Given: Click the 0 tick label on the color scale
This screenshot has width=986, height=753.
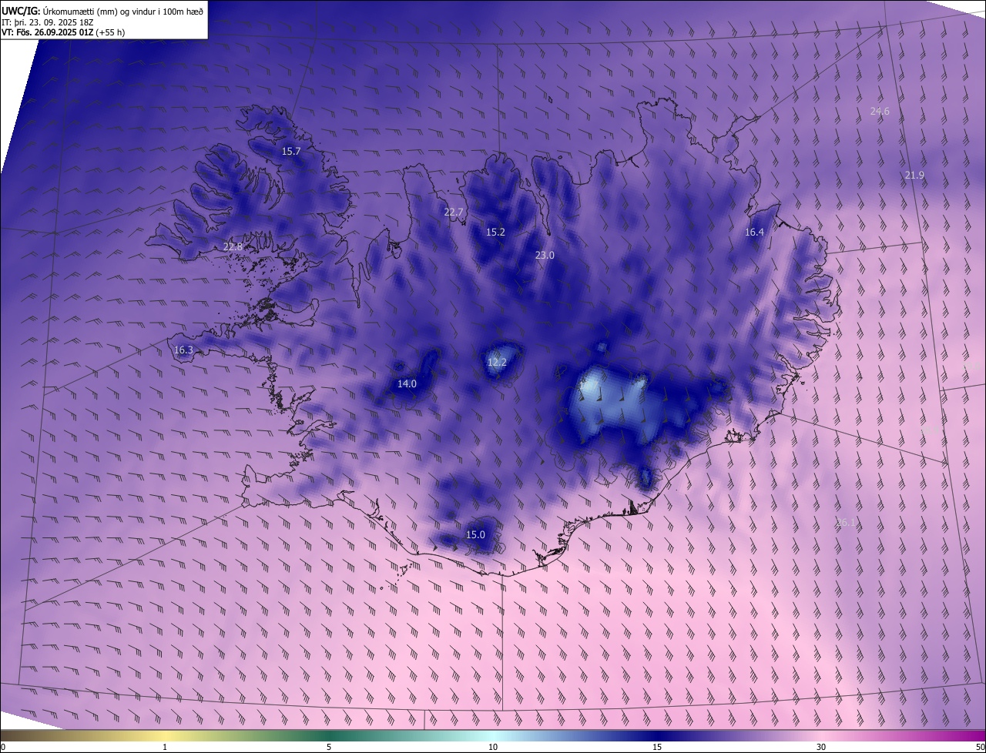Looking at the screenshot, I should [x=3, y=747].
